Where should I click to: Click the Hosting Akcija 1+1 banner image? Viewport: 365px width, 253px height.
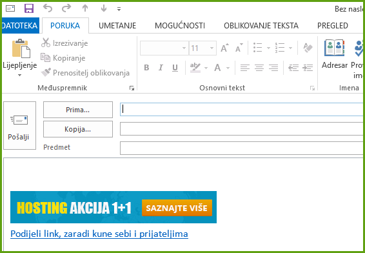tap(113, 207)
